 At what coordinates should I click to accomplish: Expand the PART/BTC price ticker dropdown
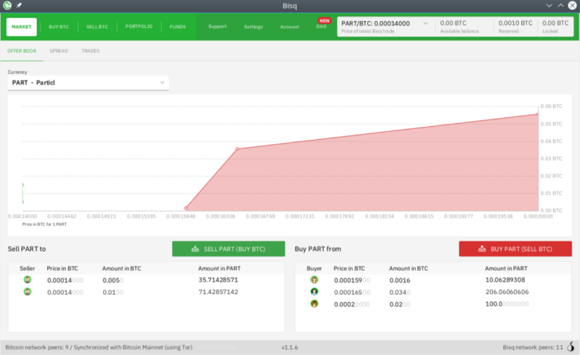[426, 23]
